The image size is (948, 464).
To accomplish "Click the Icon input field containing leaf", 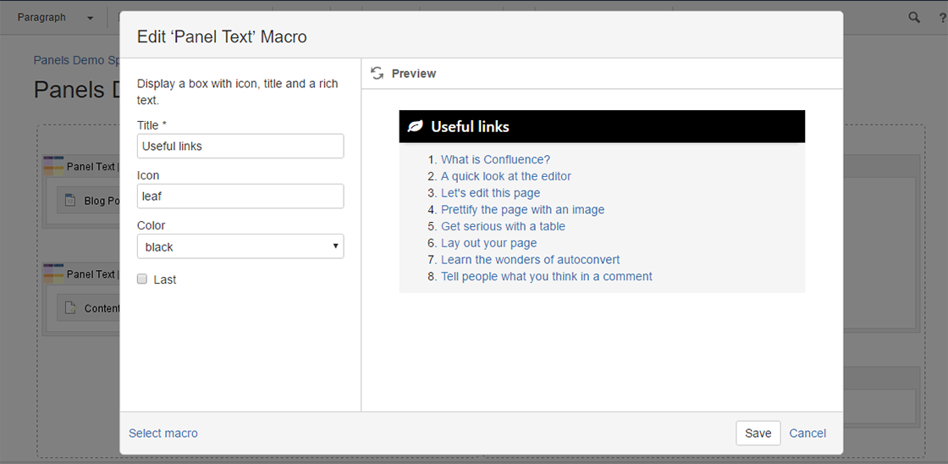I will click(240, 196).
